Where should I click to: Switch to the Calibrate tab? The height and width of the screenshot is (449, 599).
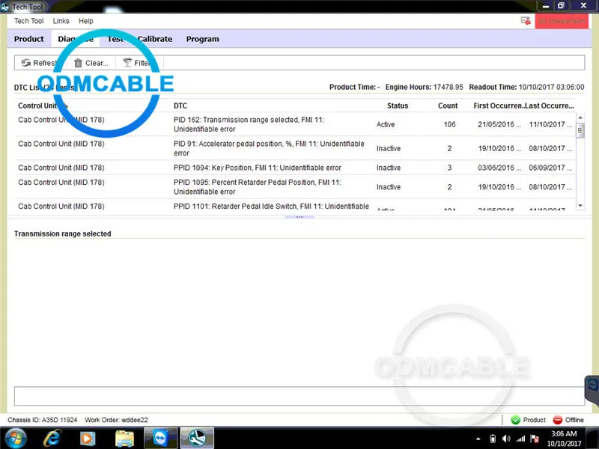coord(155,39)
